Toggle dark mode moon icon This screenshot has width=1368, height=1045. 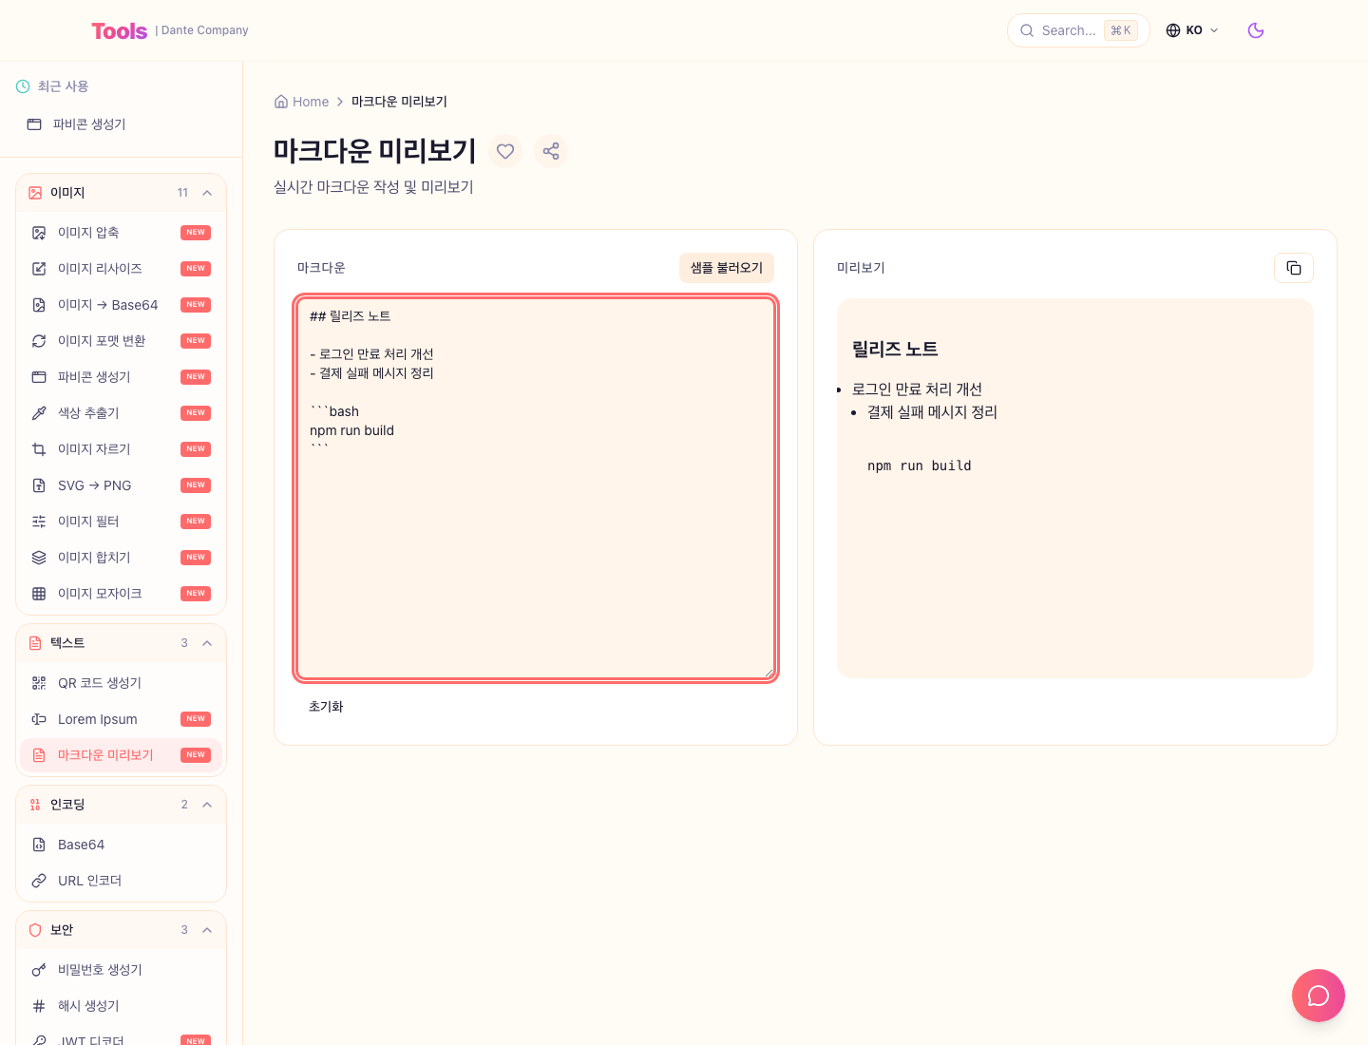(x=1256, y=30)
